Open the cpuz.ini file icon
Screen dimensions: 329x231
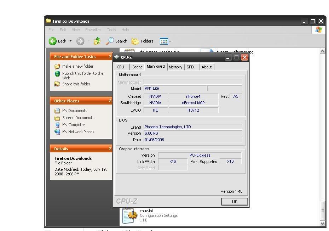[129, 215]
